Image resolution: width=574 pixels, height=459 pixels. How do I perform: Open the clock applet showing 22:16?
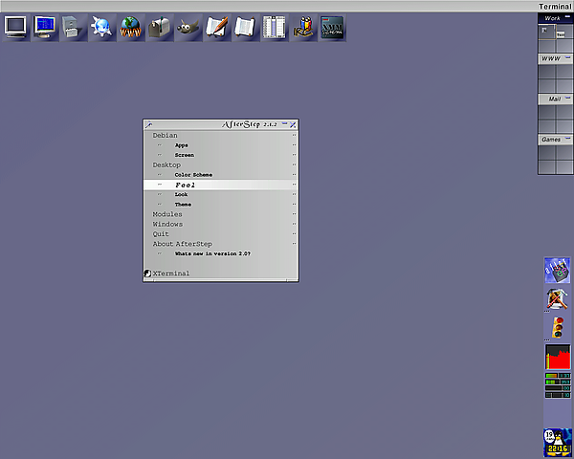pos(557,443)
